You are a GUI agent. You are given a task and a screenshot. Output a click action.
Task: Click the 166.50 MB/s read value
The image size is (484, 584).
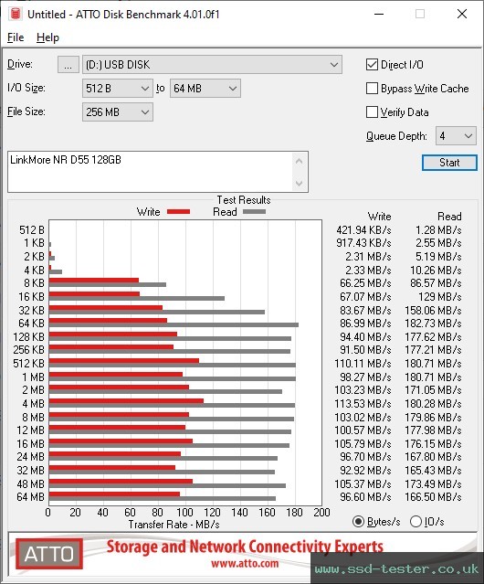(433, 497)
